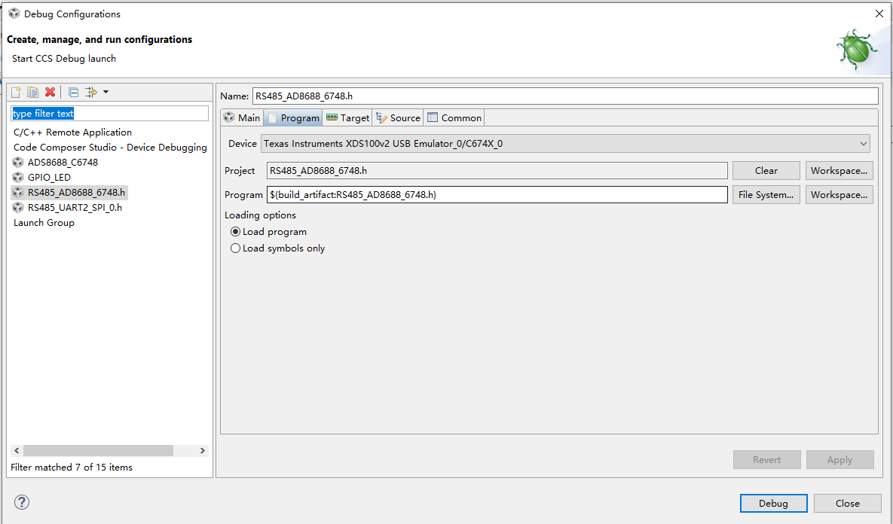The width and height of the screenshot is (893, 524).
Task: Switch to the Target tab
Action: click(x=347, y=117)
